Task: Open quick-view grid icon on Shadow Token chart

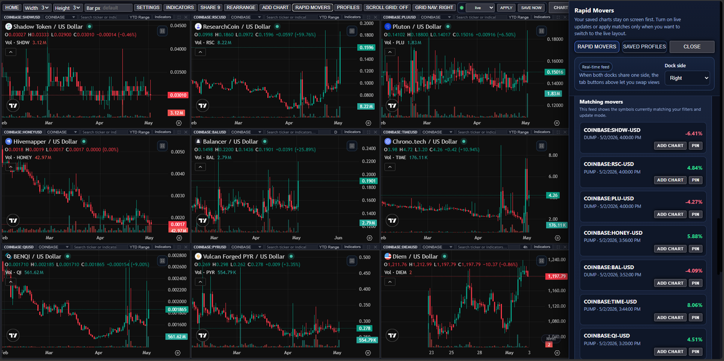Action: click(162, 30)
